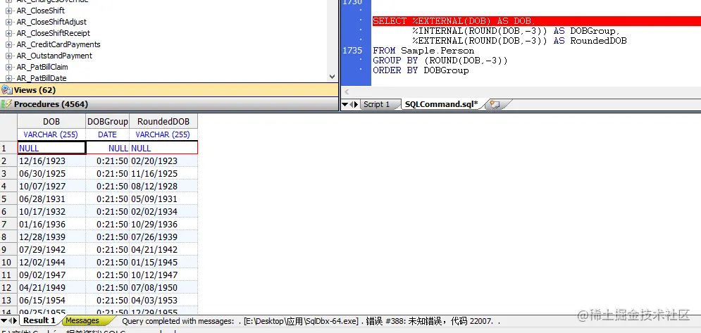Select cell 12/02/1944 in DOB column

[51, 262]
